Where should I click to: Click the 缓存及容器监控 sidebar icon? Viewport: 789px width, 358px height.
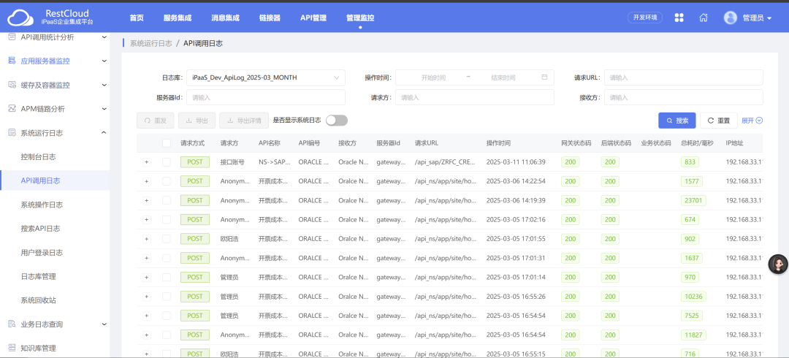coord(12,85)
